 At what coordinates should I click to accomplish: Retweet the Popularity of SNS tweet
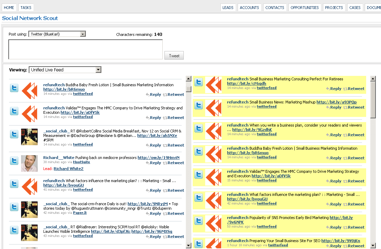(x=354, y=227)
